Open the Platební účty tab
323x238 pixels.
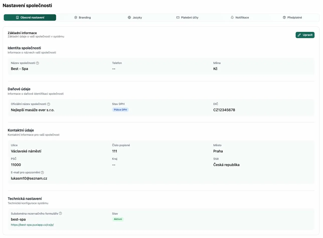[187, 18]
